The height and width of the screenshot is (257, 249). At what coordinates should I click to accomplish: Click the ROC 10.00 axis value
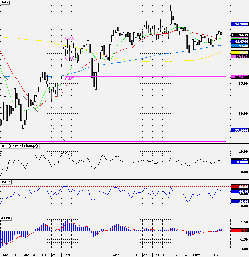coord(243,152)
